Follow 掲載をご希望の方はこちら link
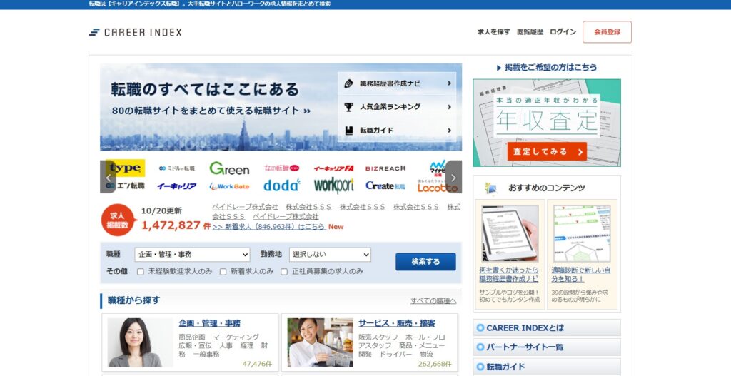The width and height of the screenshot is (731, 376). [x=550, y=68]
